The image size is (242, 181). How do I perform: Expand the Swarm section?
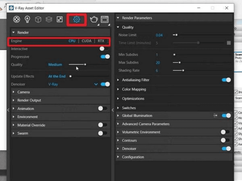[x=13, y=133]
